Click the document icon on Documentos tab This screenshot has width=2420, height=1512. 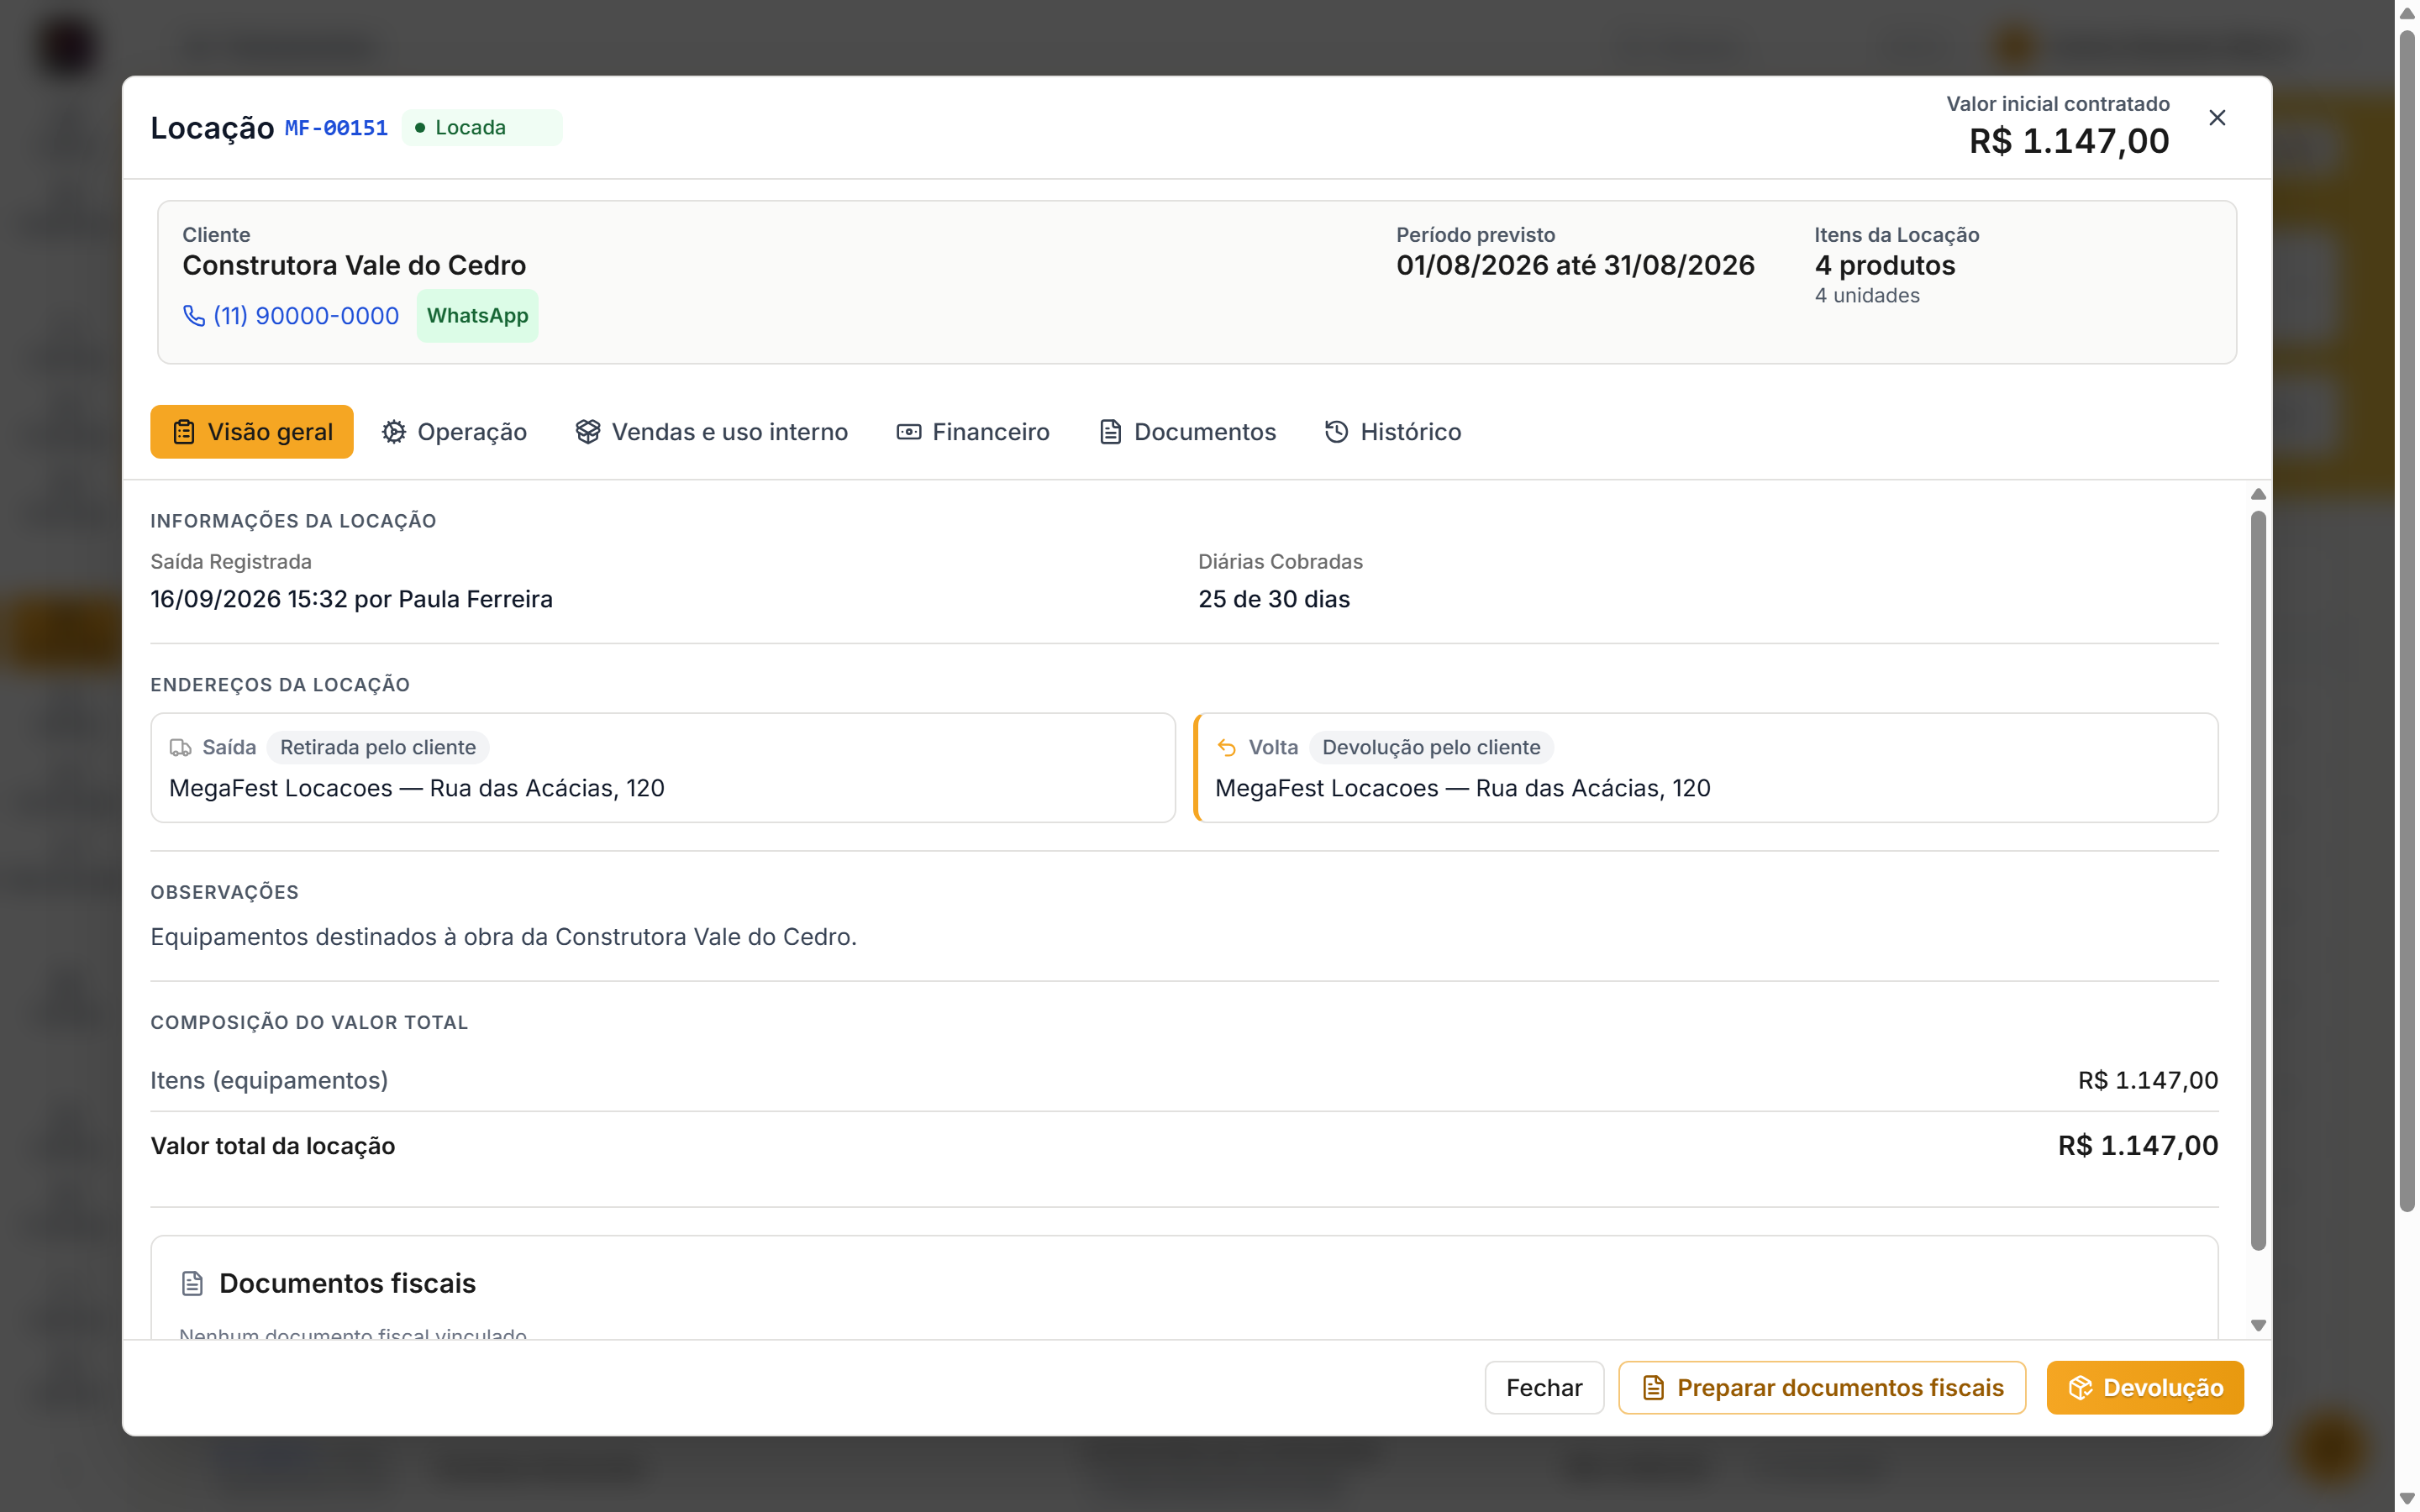click(1110, 432)
